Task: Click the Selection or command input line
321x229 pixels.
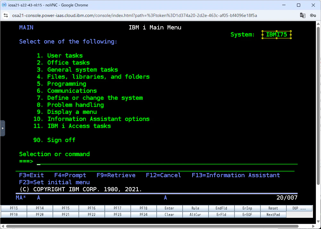Action: point(167,161)
